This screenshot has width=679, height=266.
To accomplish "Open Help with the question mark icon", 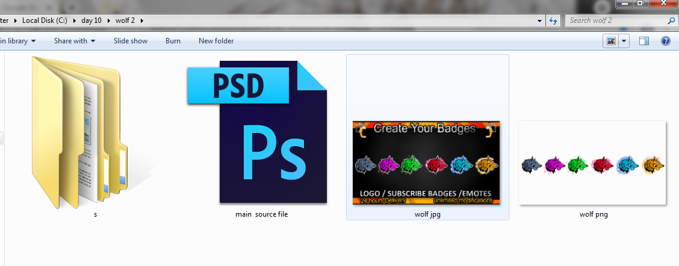I will (x=666, y=41).
